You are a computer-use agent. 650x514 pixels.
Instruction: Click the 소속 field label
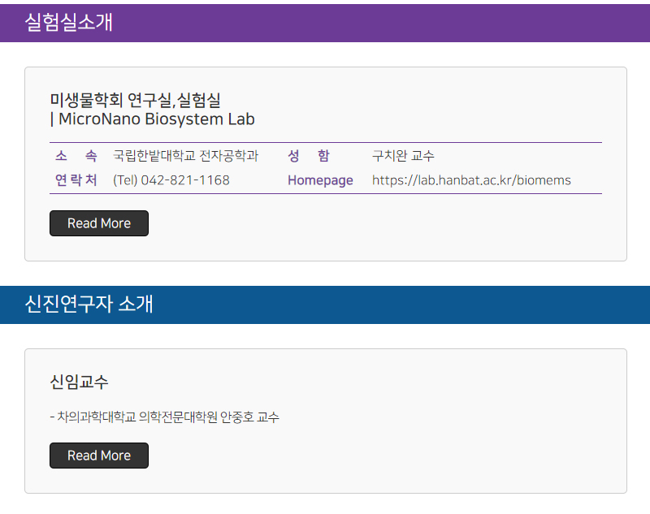point(76,156)
